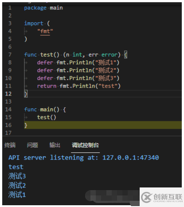Select the 输出 panel tab
Image resolution: width=184 pixels, height=207 pixels.
click(55, 145)
